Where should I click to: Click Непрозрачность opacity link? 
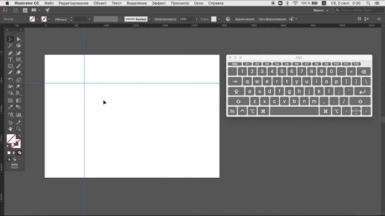[165, 19]
